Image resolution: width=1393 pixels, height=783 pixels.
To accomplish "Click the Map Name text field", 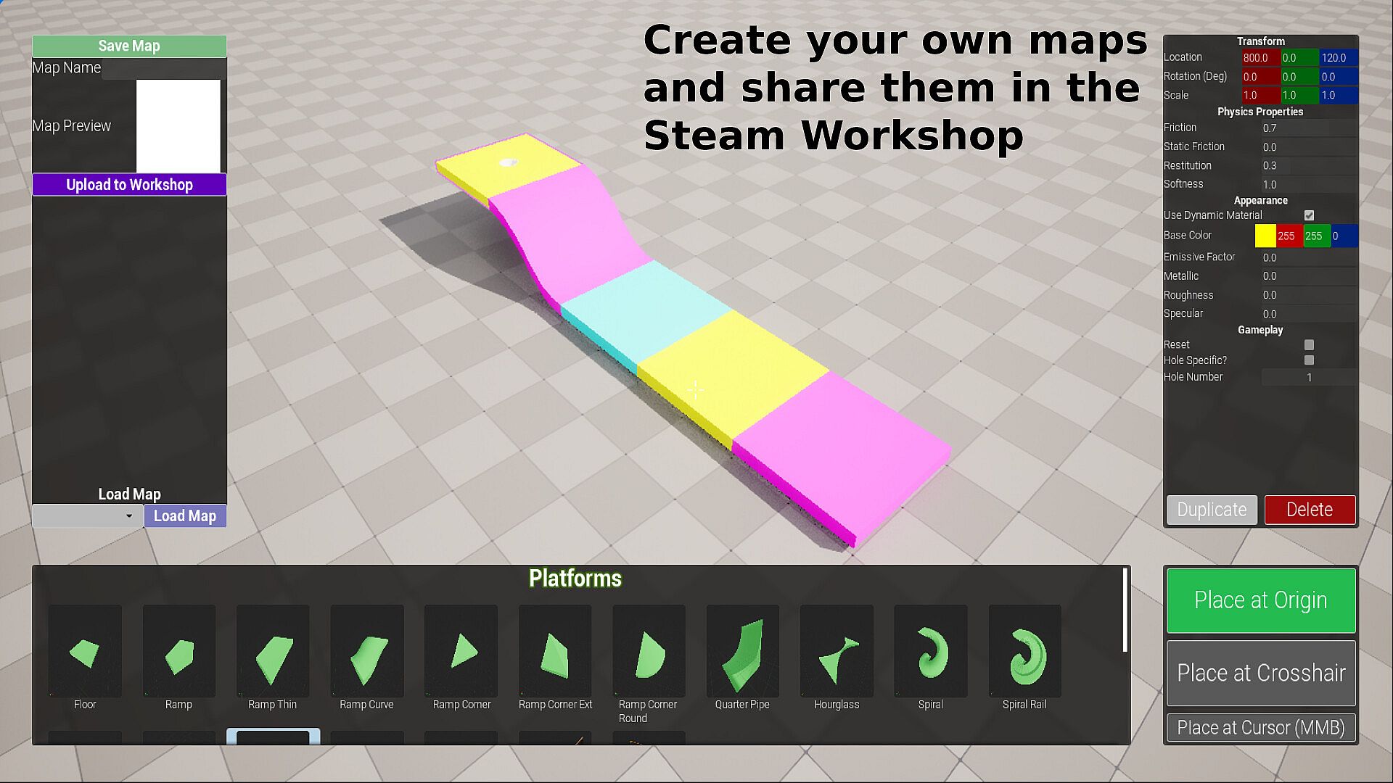I will [163, 69].
